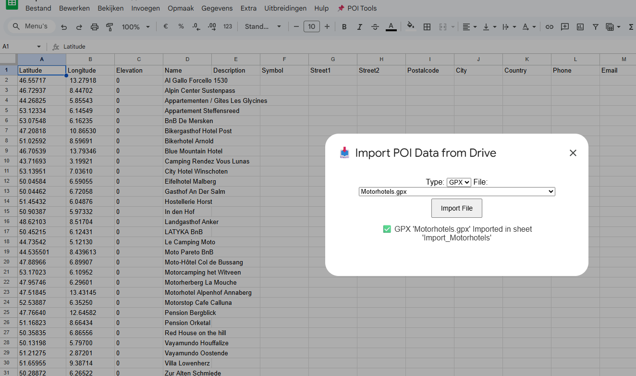Toggle Strikethrough formatting

tap(375, 27)
